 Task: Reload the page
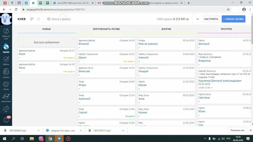(x=16, y=9)
